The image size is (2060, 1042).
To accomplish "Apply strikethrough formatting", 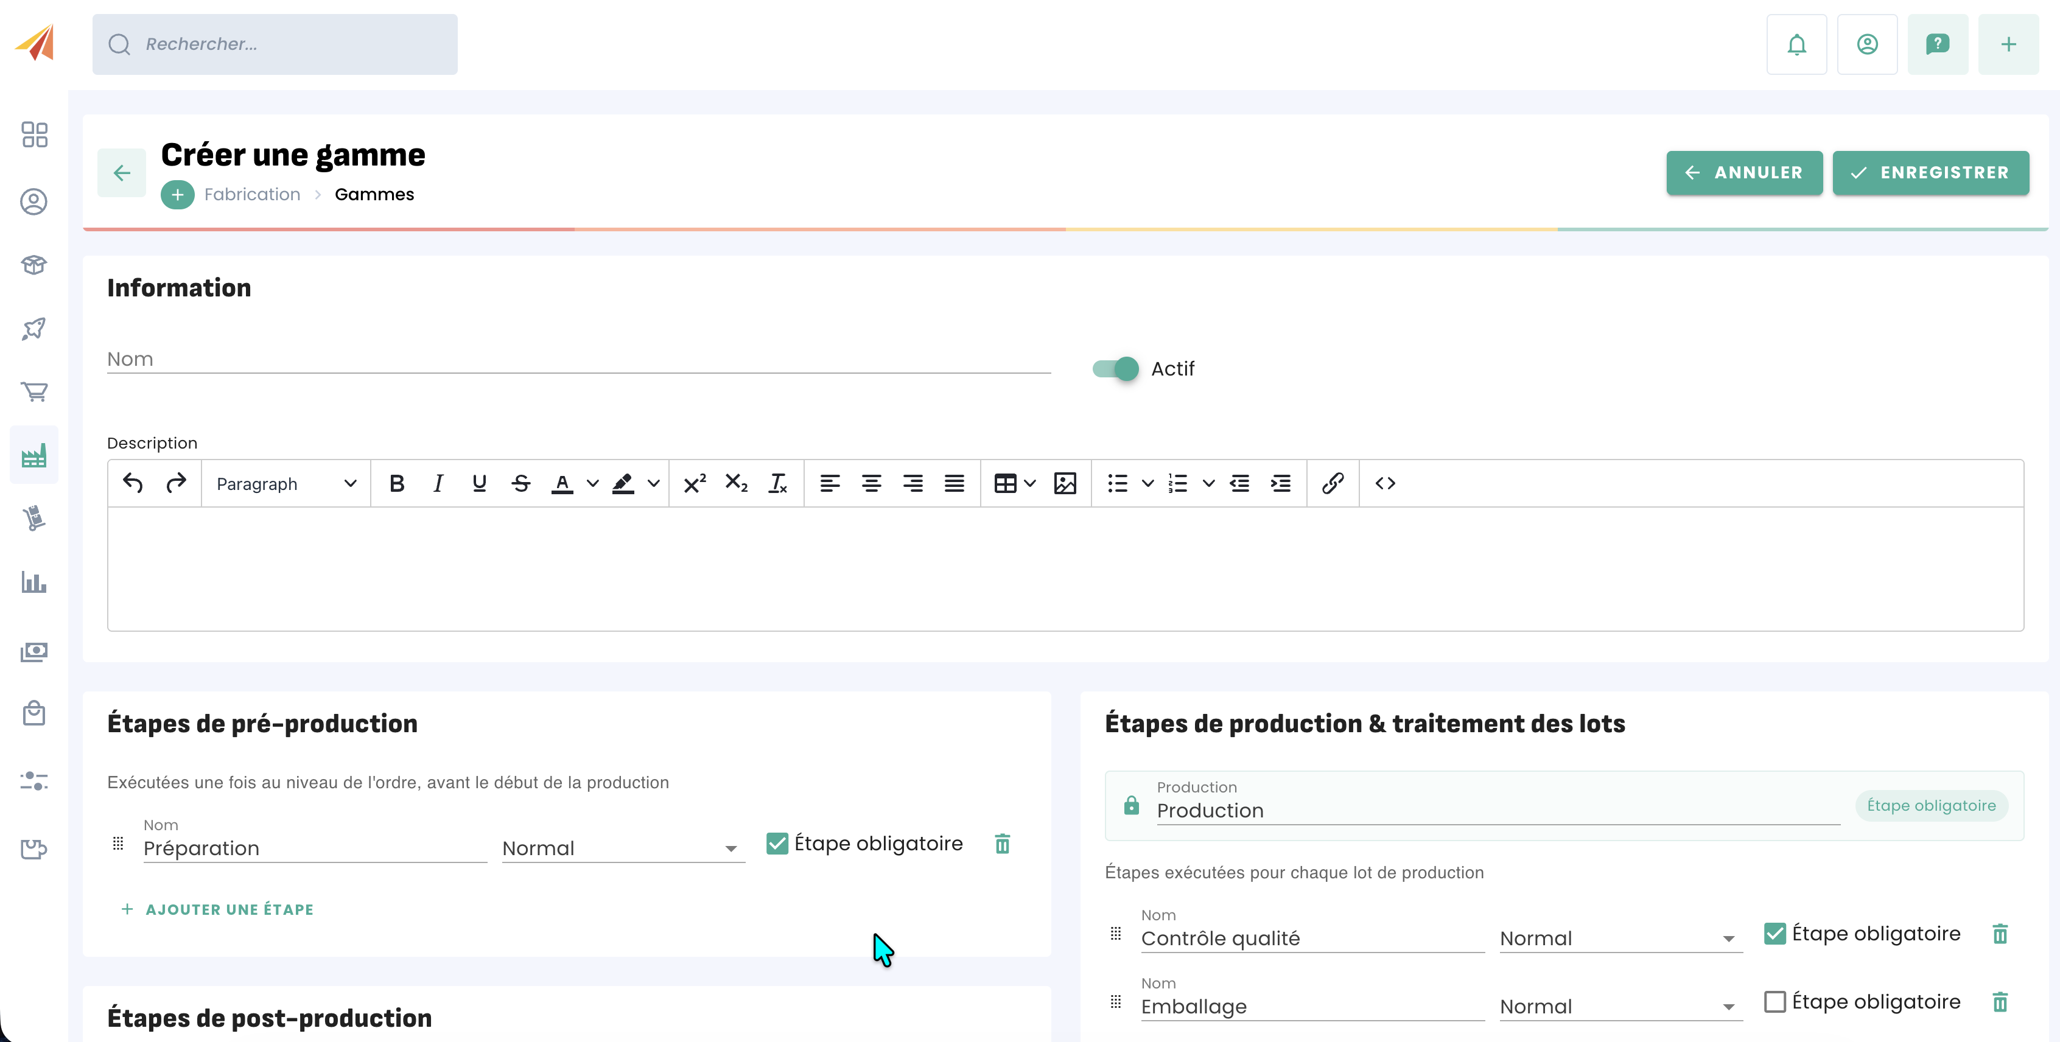I will pyautogui.click(x=520, y=483).
